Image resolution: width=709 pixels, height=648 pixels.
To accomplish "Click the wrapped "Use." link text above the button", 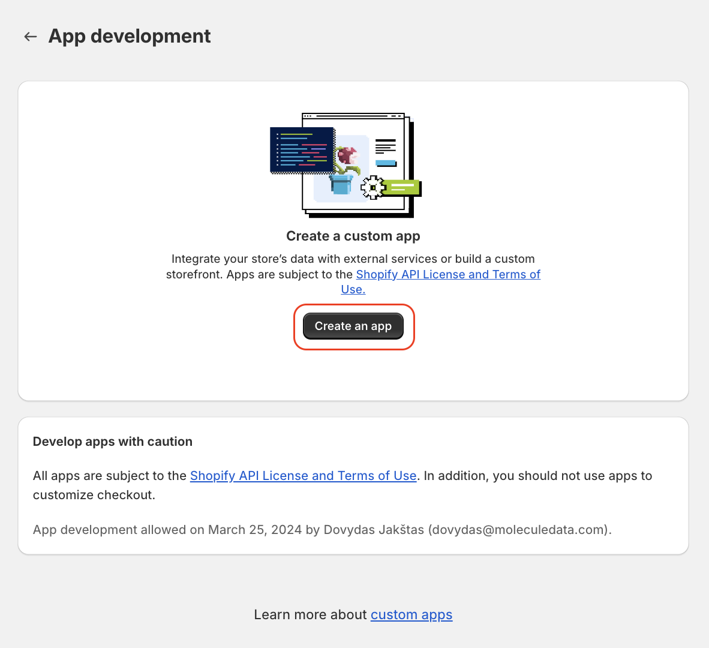I will (353, 289).
